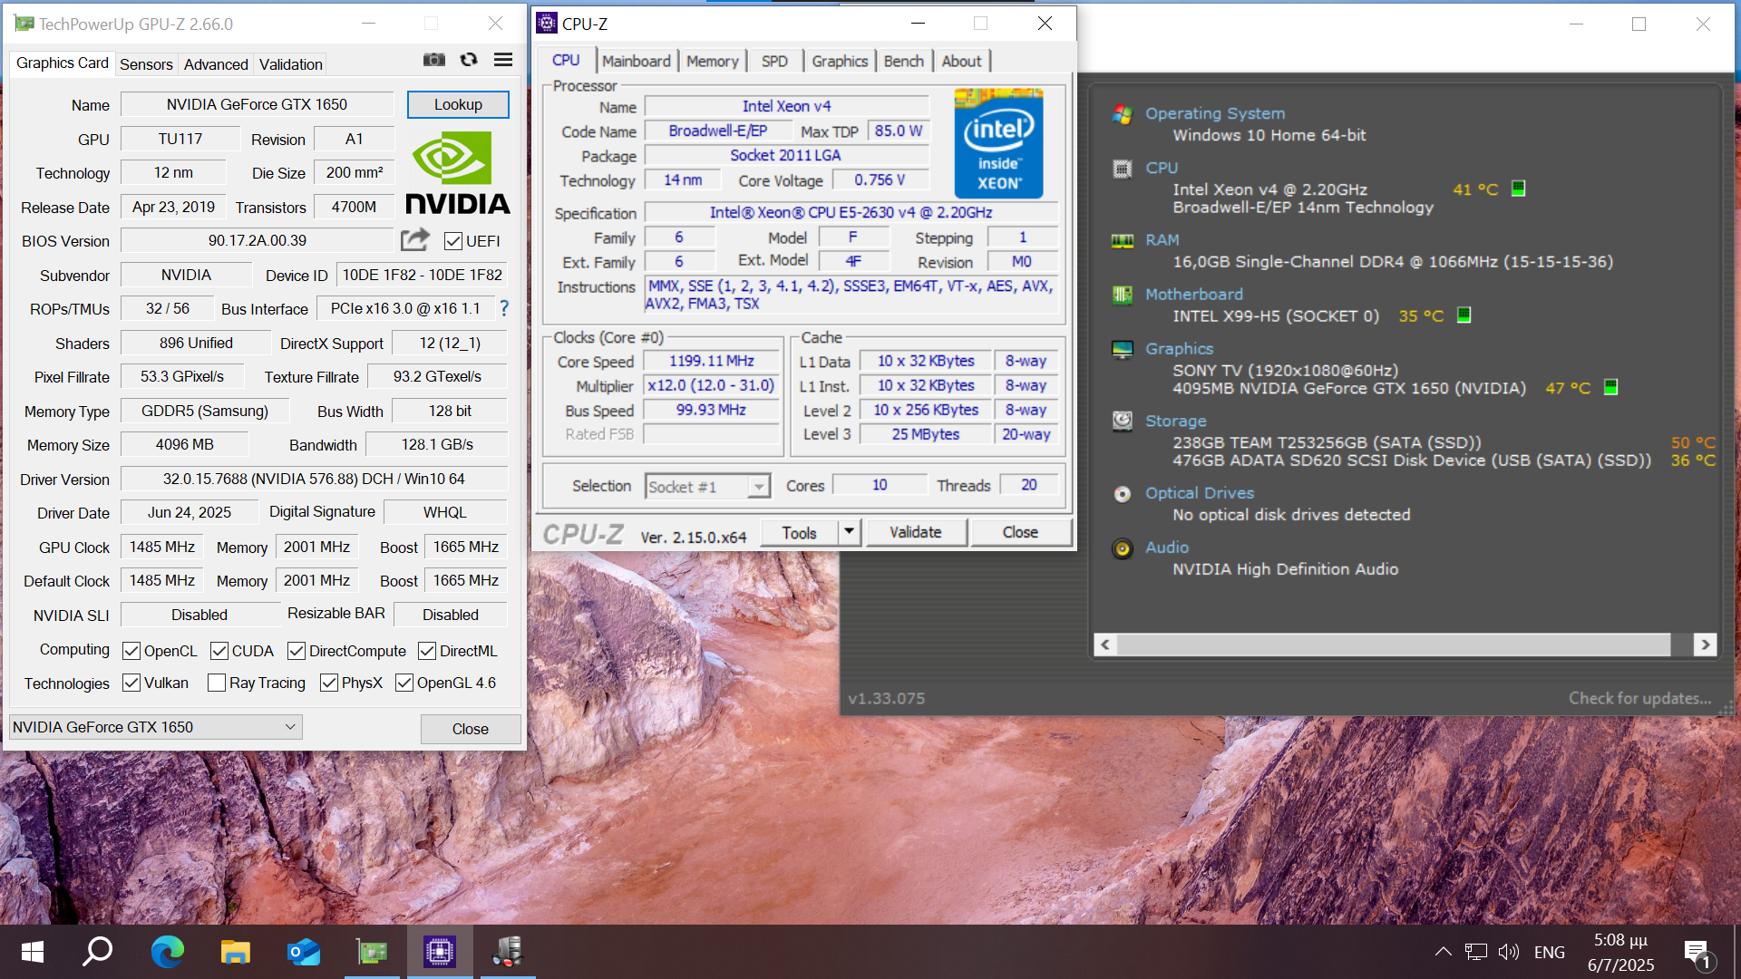Click the GPU-Z Close button

[x=471, y=729]
